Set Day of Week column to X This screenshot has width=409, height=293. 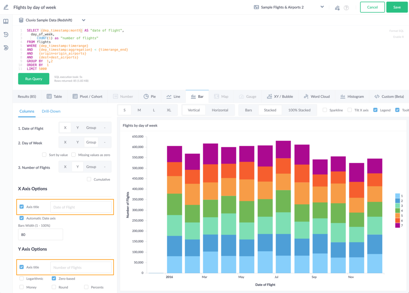(65, 142)
